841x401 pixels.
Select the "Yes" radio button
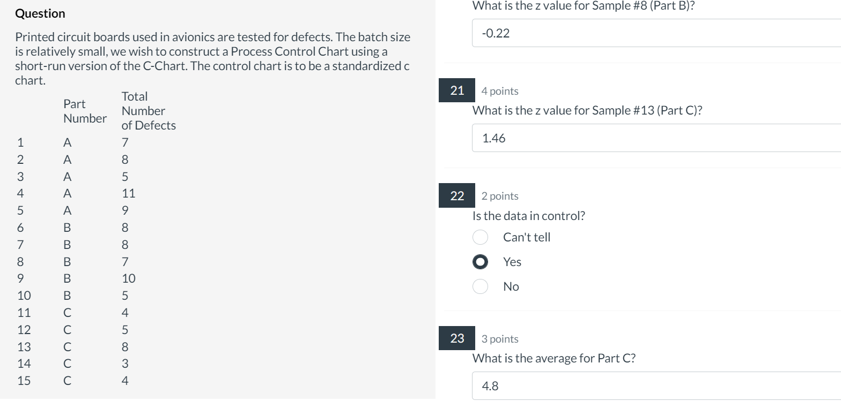click(480, 262)
